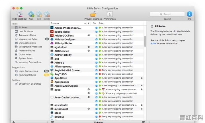Select All Rules in the sidebar
The height and width of the screenshot is (123, 205).
(x=30, y=27)
